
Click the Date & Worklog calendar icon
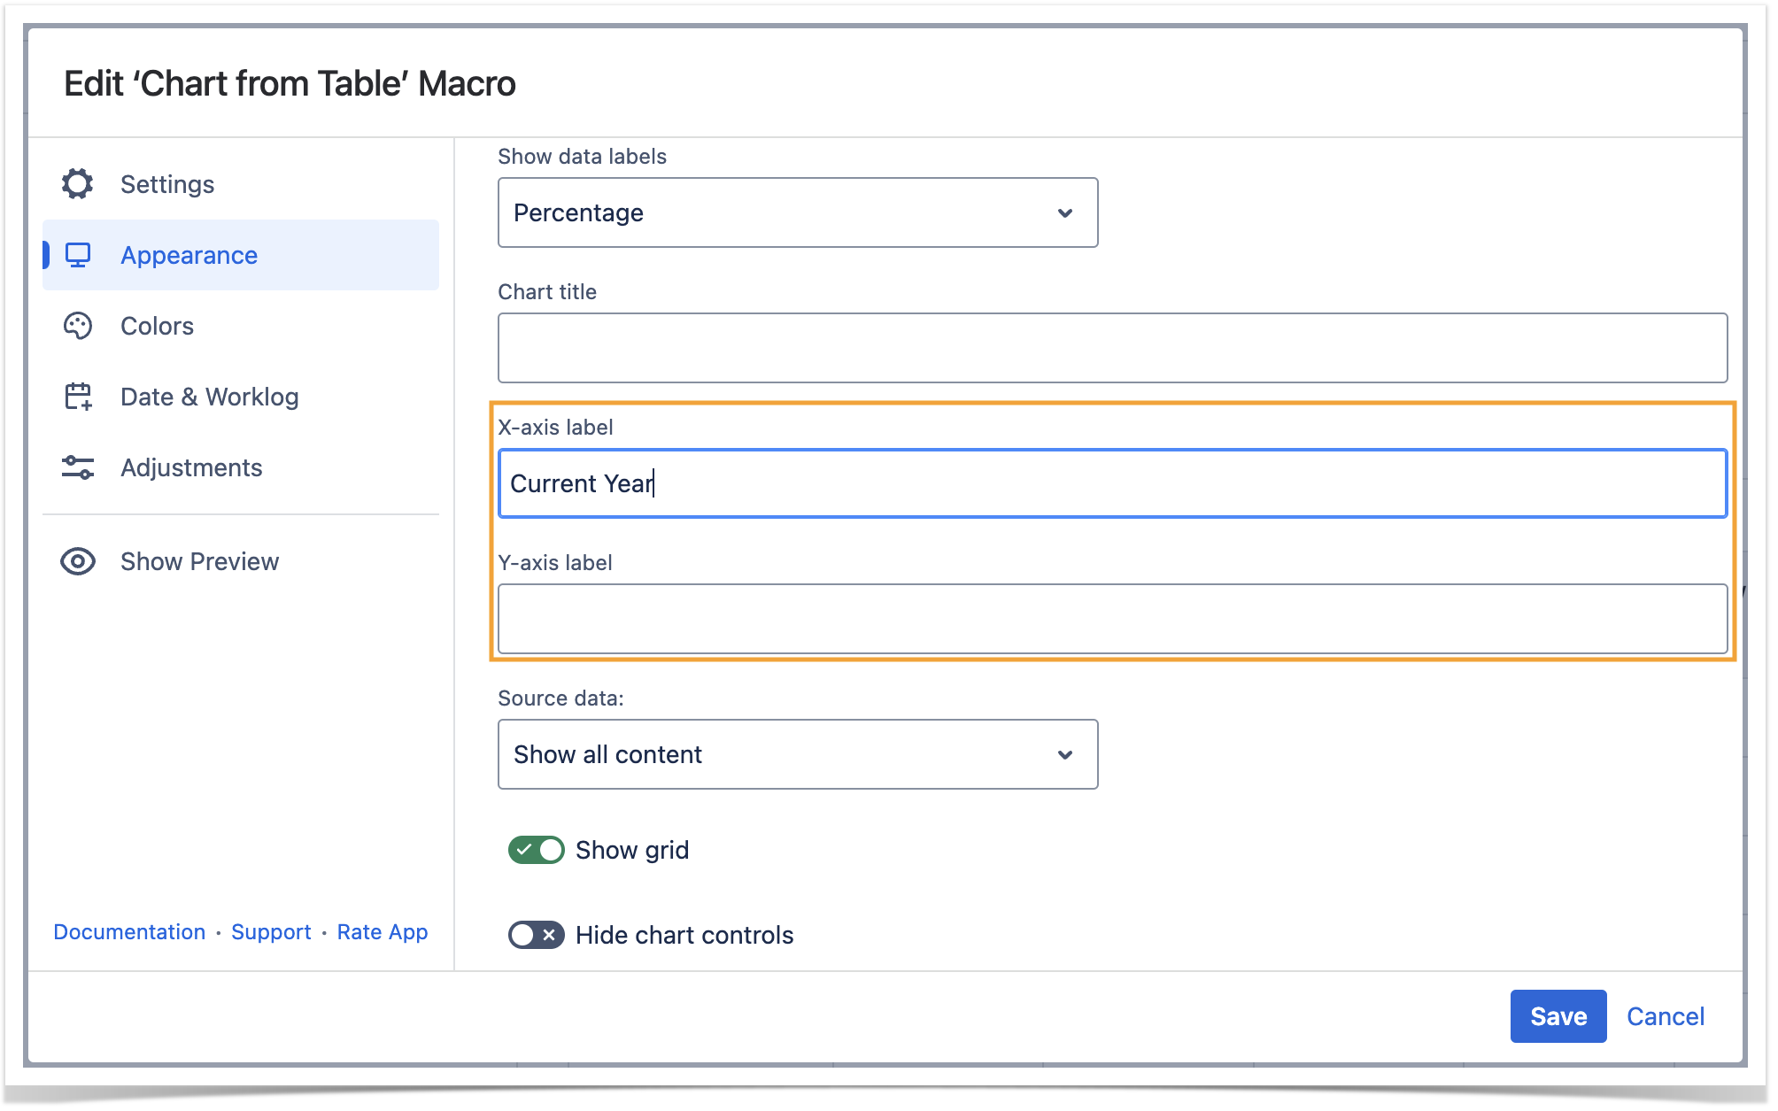(78, 397)
